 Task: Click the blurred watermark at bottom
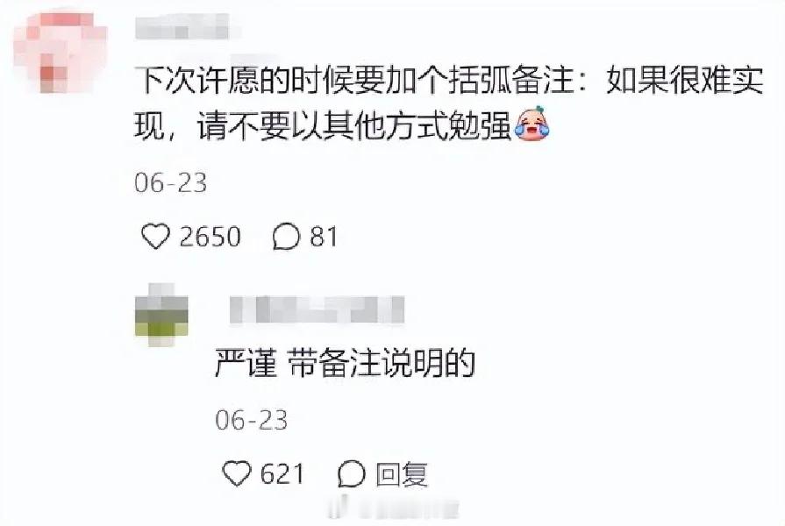click(393, 507)
